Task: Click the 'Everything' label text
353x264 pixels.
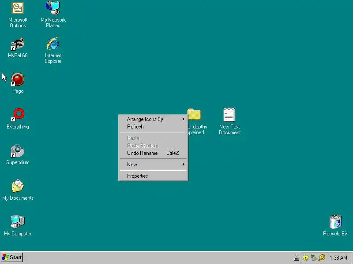Action: (x=18, y=127)
